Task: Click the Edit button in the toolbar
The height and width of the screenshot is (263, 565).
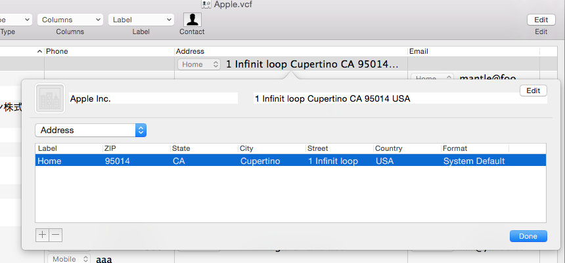Action: point(541,20)
